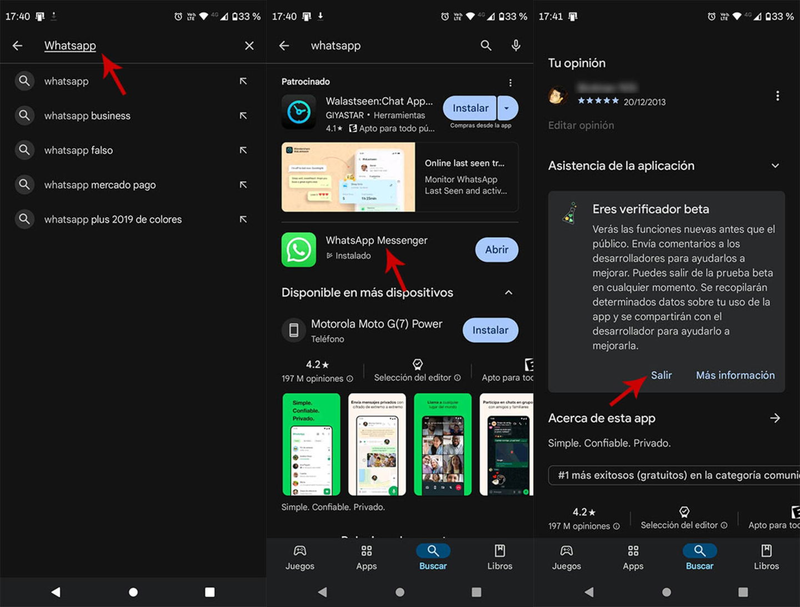
Task: Tap 'WhatsApp Messenger' title
Action: pyautogui.click(x=377, y=240)
